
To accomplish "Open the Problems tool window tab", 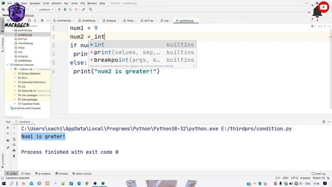I will pyautogui.click(x=43, y=173).
